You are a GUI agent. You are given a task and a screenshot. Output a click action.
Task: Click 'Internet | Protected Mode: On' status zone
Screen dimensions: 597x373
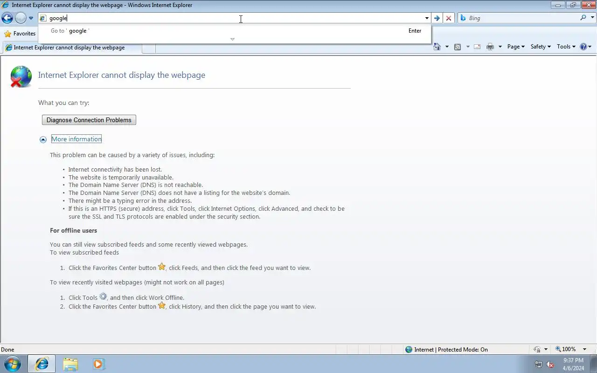click(446, 349)
